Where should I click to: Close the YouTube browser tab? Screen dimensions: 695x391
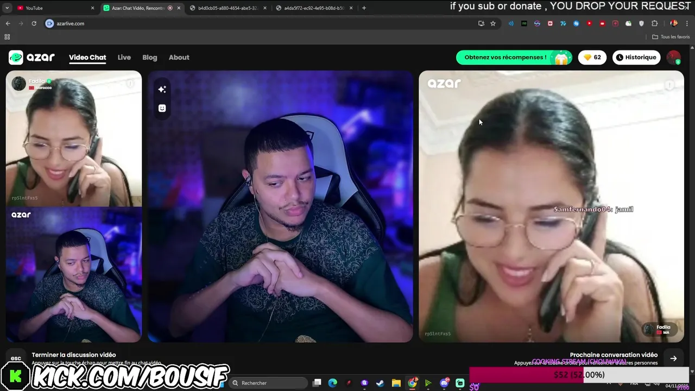92,8
